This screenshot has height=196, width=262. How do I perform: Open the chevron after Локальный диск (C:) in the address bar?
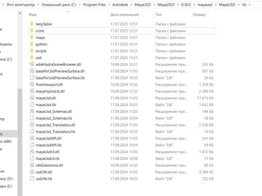(x=80, y=5)
